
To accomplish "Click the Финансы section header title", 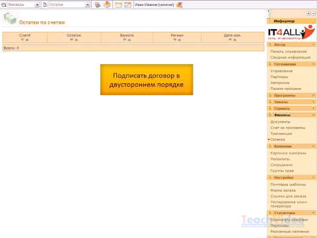I will point(282,115).
